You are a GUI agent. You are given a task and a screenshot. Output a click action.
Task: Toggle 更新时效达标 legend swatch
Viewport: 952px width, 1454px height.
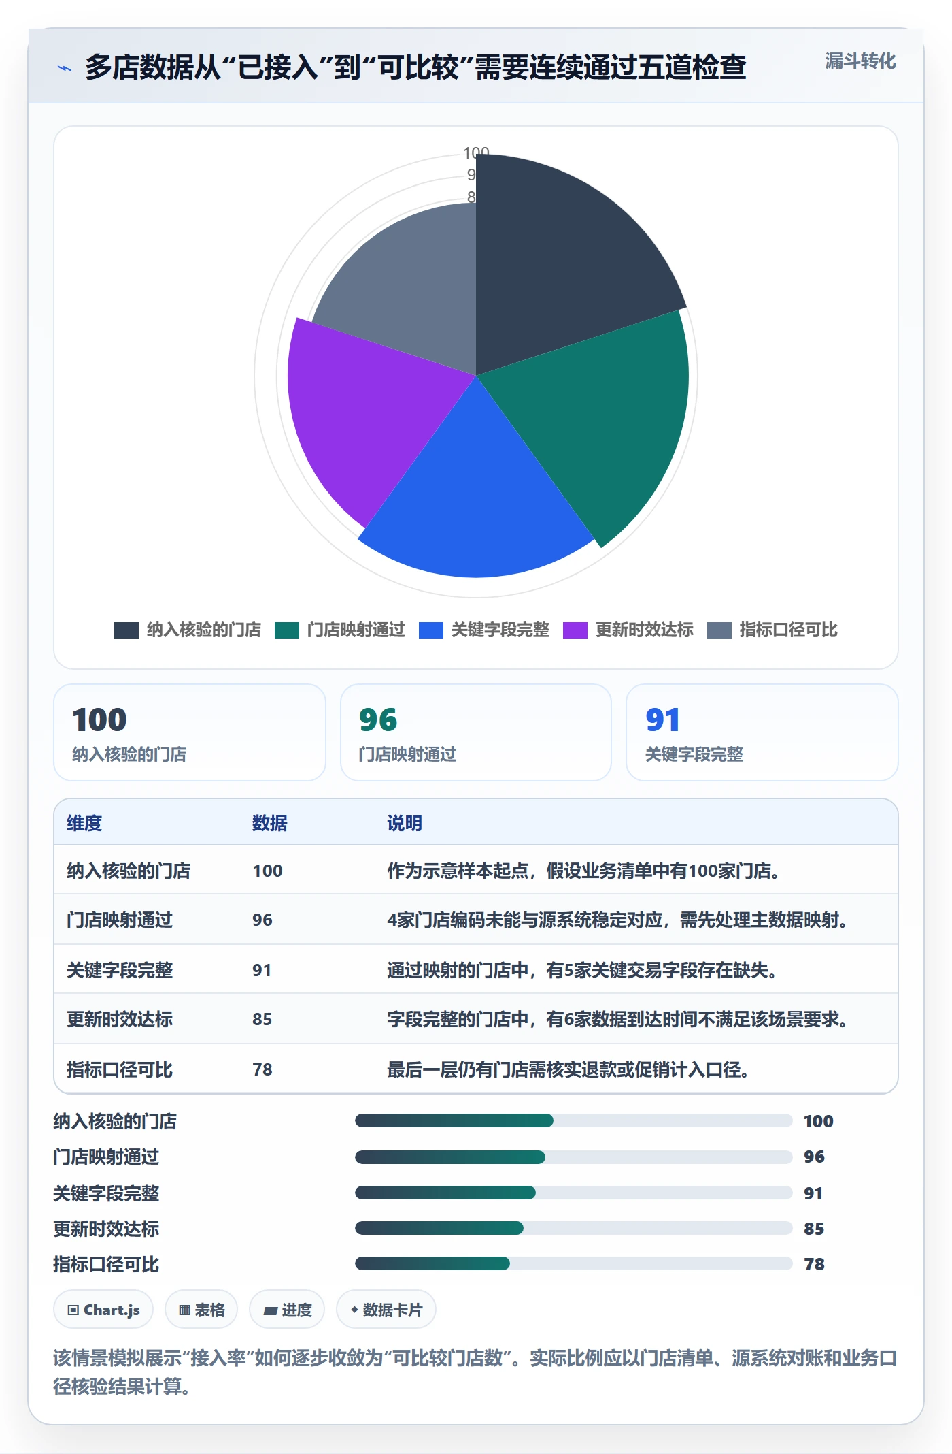pyautogui.click(x=575, y=630)
